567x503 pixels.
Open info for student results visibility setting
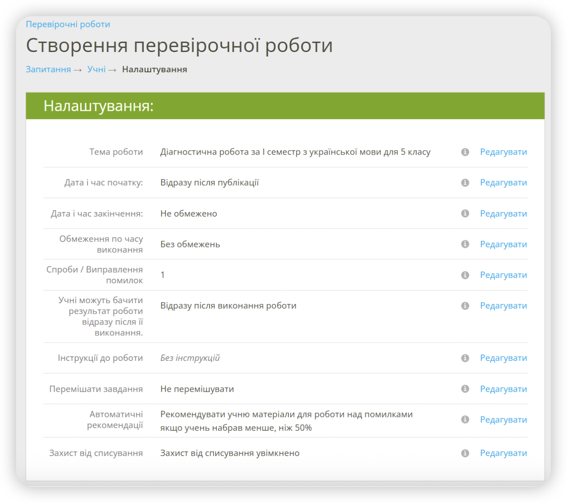coord(465,306)
